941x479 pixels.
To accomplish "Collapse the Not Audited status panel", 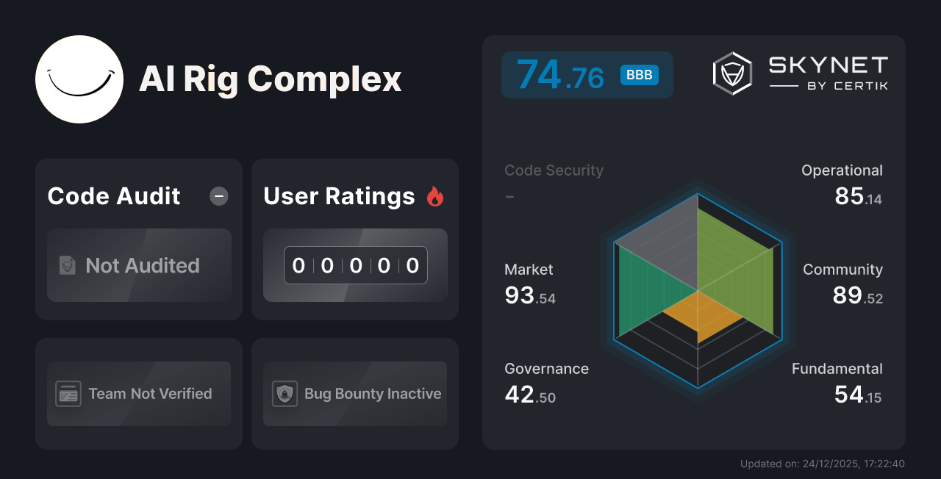I will (139, 265).
